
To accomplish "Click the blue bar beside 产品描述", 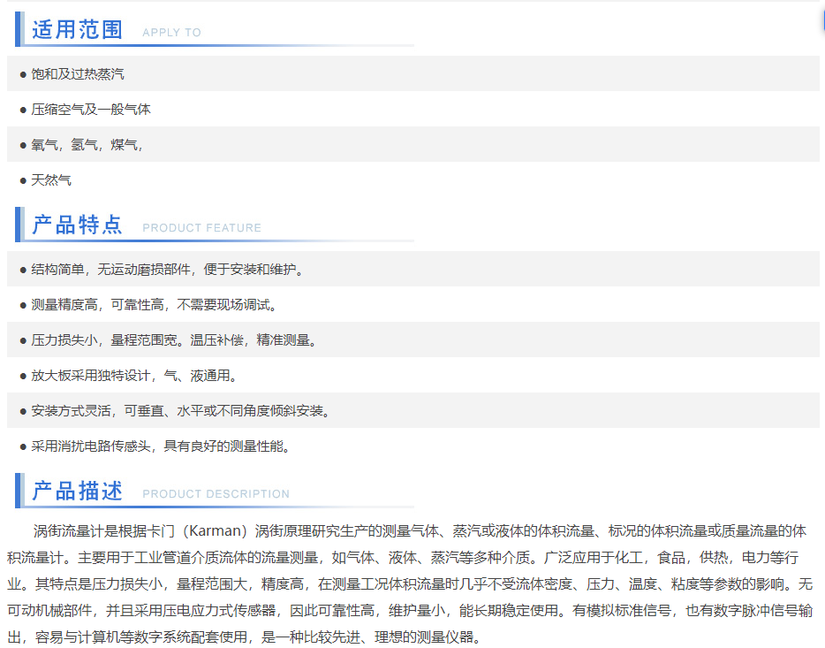I will tap(18, 491).
